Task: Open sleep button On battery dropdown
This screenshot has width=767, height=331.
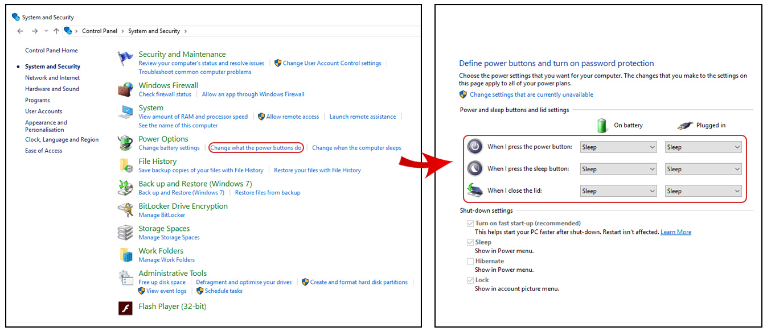Action: click(618, 169)
